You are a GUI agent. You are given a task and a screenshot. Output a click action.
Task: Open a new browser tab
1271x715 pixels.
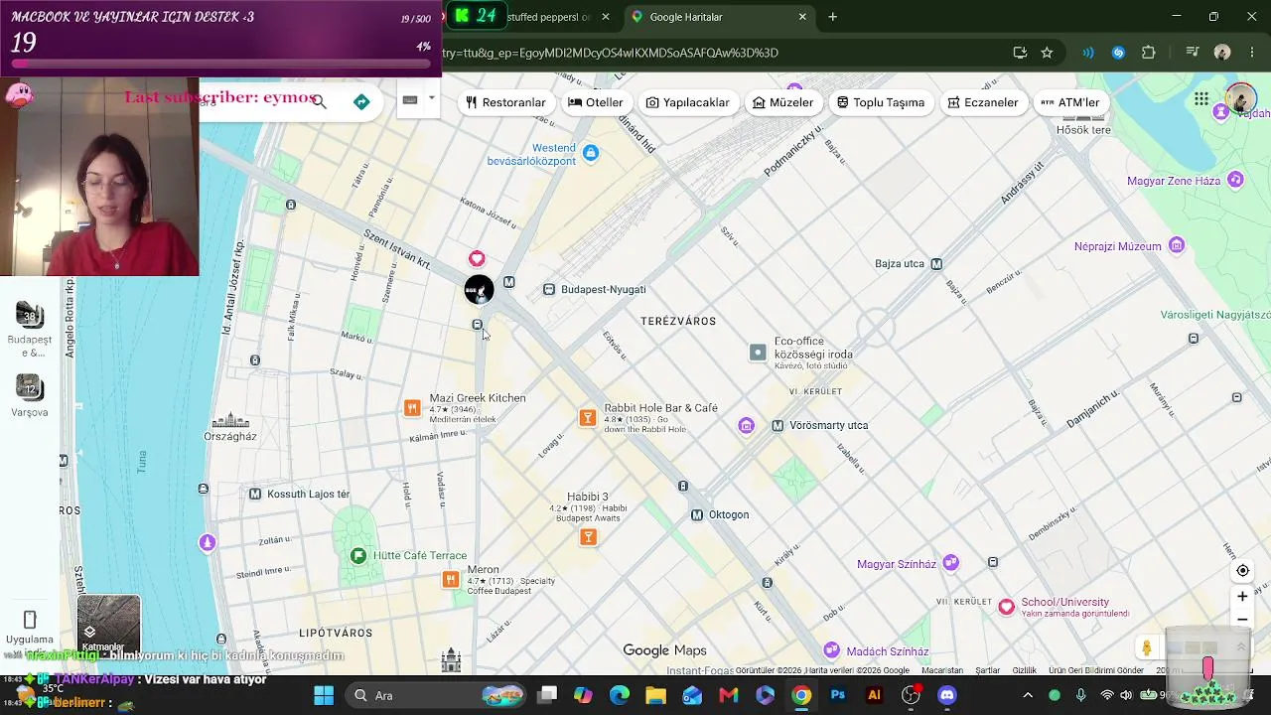click(x=833, y=17)
